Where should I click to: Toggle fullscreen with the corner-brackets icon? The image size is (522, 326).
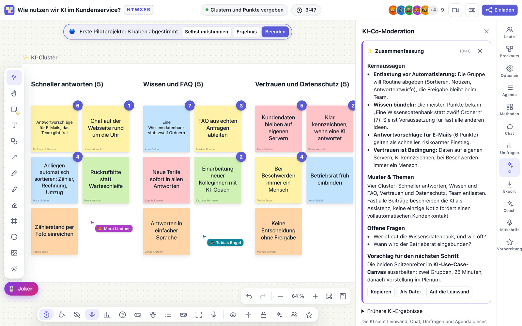pos(198,315)
